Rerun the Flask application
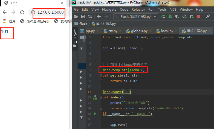Image resolution: width=214 pixels, height=129 pixels. tap(163, 17)
